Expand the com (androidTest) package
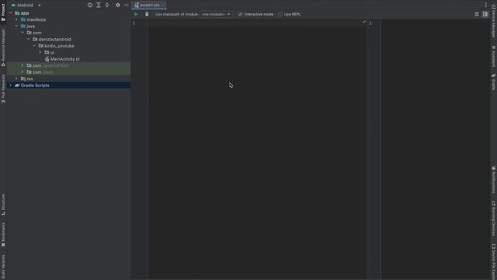Screen dimensions: 497x280 tap(23, 65)
